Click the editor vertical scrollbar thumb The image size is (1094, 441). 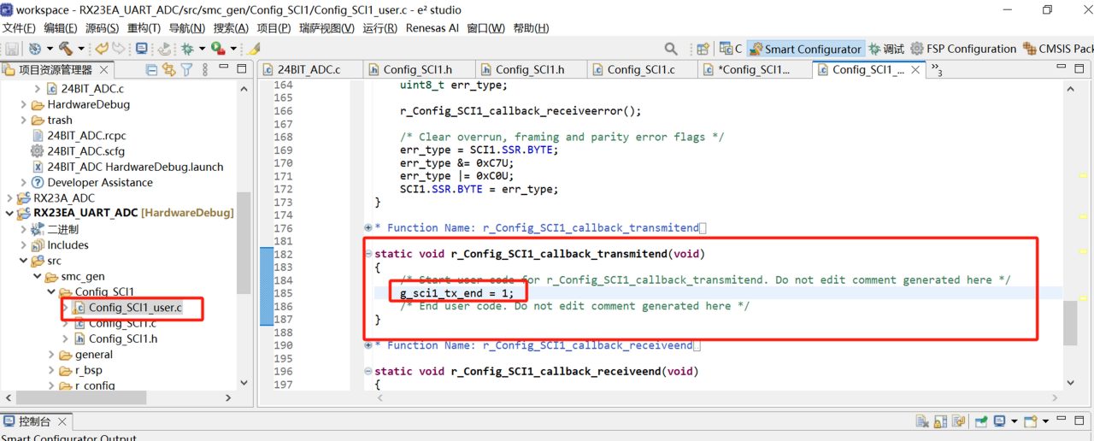point(1070,323)
